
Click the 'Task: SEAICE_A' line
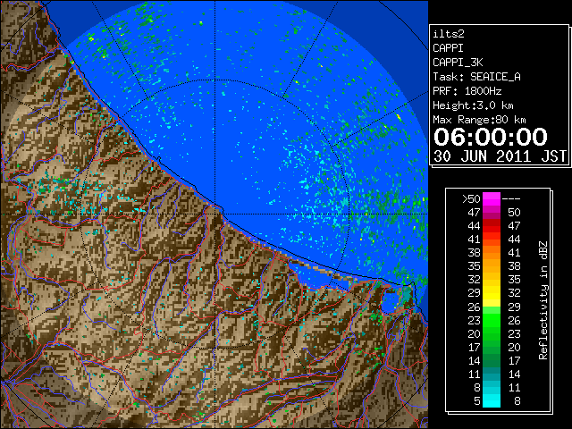476,77
